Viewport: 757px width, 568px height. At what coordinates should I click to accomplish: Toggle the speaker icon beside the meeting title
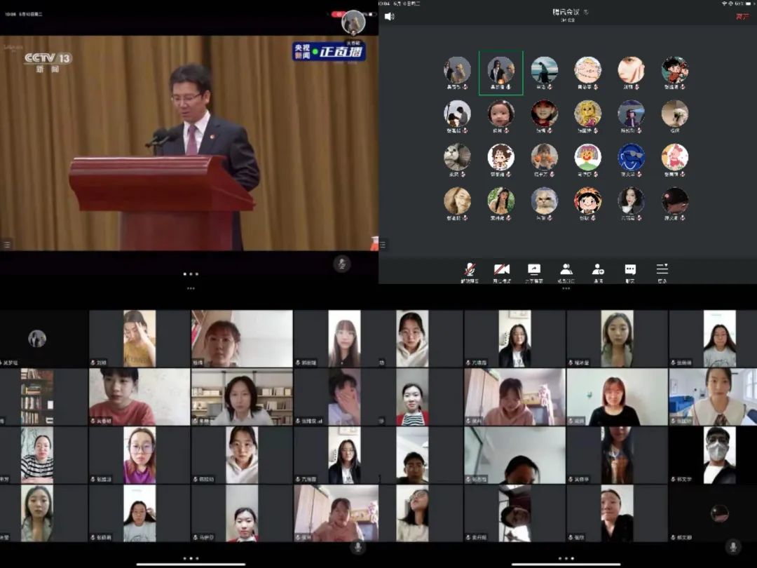coord(389,16)
